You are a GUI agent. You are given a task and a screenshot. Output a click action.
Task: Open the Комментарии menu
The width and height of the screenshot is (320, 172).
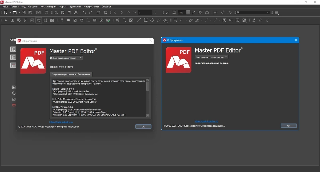49,6
